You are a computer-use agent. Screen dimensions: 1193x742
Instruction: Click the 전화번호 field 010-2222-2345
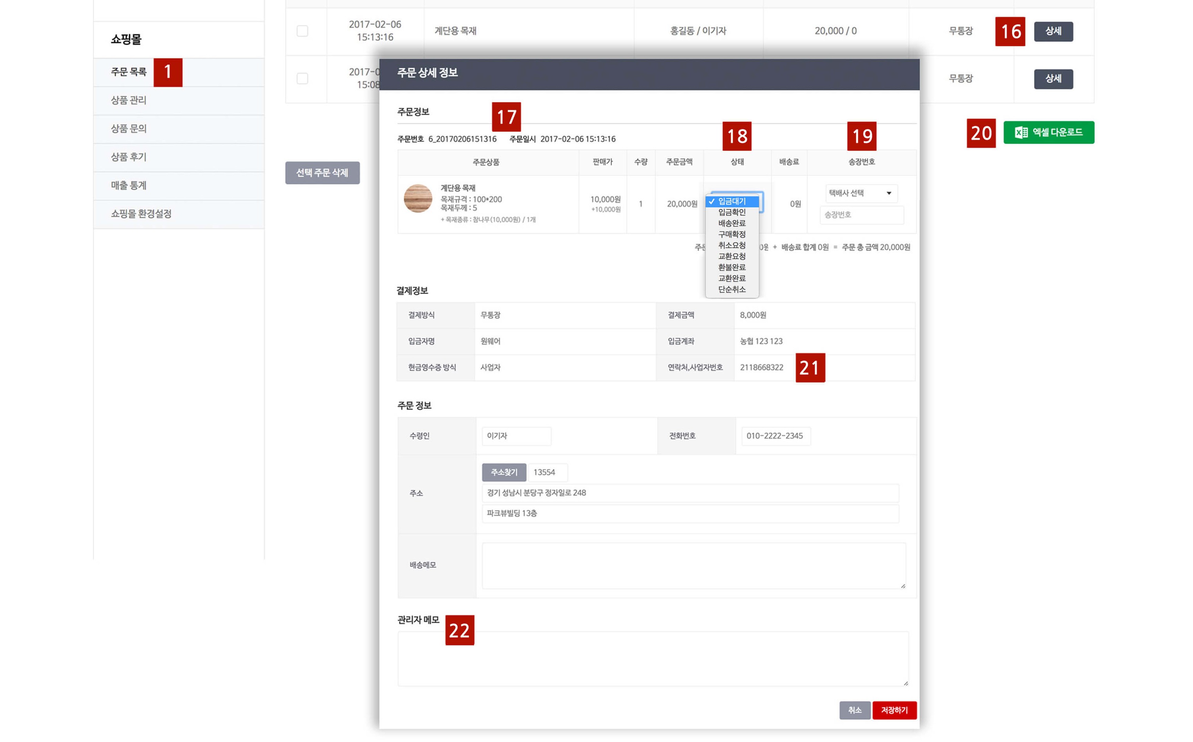(x=775, y=436)
